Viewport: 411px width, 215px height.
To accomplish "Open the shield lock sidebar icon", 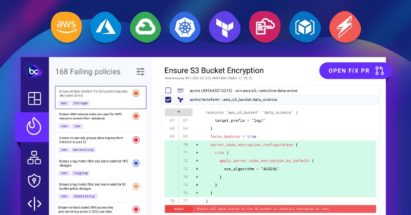I will (x=34, y=181).
